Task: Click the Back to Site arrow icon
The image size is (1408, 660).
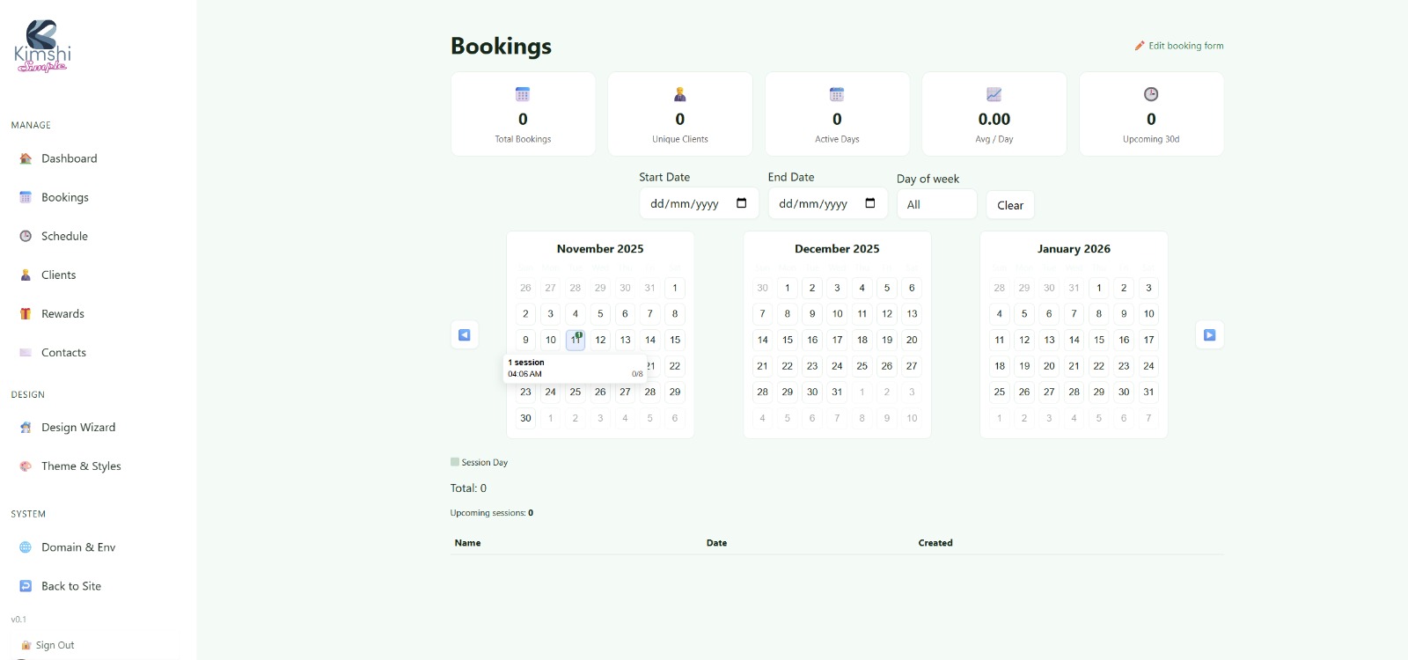Action: point(26,585)
